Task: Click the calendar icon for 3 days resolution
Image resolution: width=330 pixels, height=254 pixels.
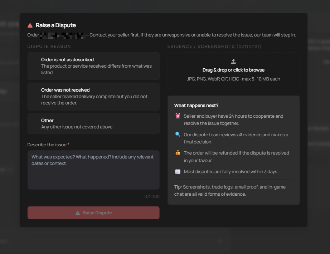Action: [178, 171]
